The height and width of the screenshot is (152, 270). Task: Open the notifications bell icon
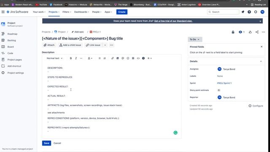click(x=243, y=12)
